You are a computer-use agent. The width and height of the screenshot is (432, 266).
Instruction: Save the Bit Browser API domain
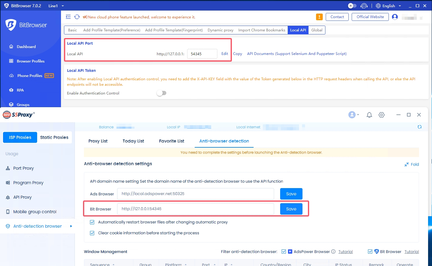[291, 209]
